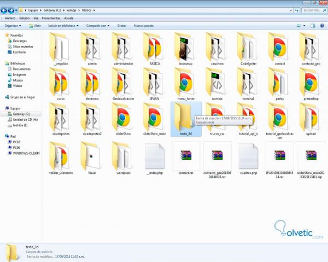The height and width of the screenshot is (262, 328).
Task: Select the Visual folder icon
Action: tap(92, 156)
